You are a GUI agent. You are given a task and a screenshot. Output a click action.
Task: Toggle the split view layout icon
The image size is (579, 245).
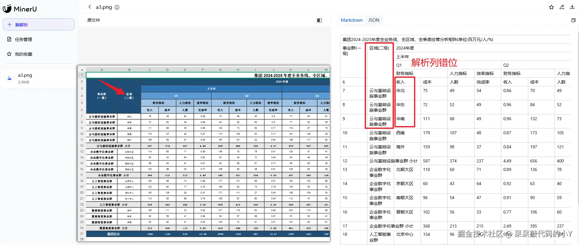[319, 20]
